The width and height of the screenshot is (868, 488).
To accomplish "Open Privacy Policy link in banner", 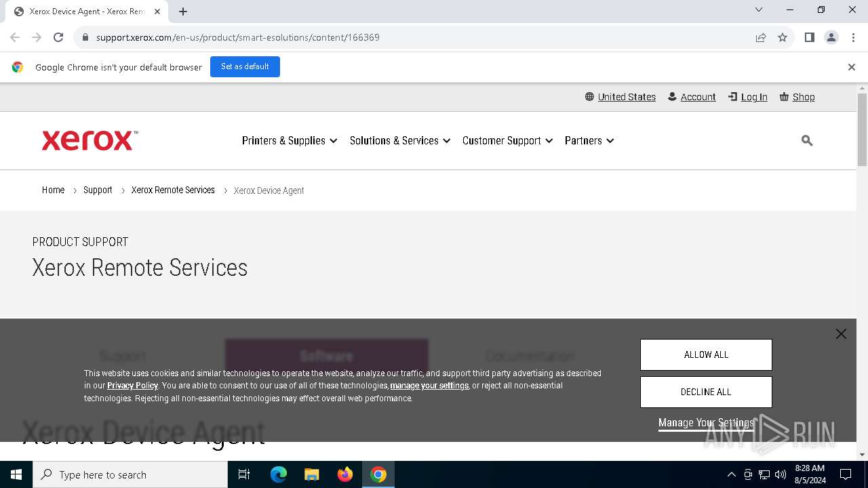I will point(132,386).
